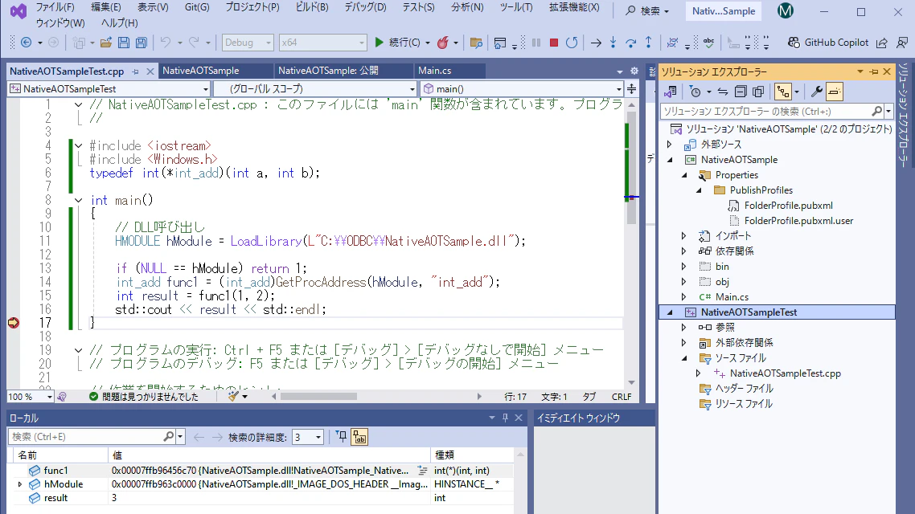The image size is (915, 514).
Task: Click the 続行(C) continue button
Action: [x=397, y=43]
